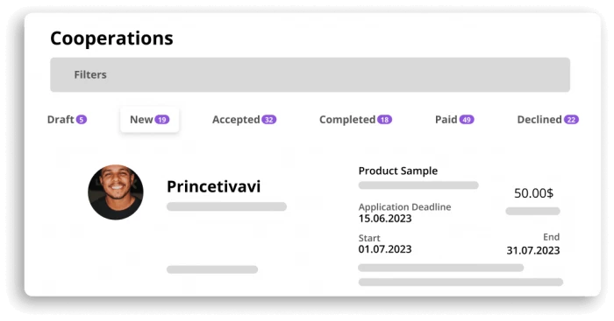Click the 19 count badge on New
This screenshot has width=614, height=321.
click(162, 120)
